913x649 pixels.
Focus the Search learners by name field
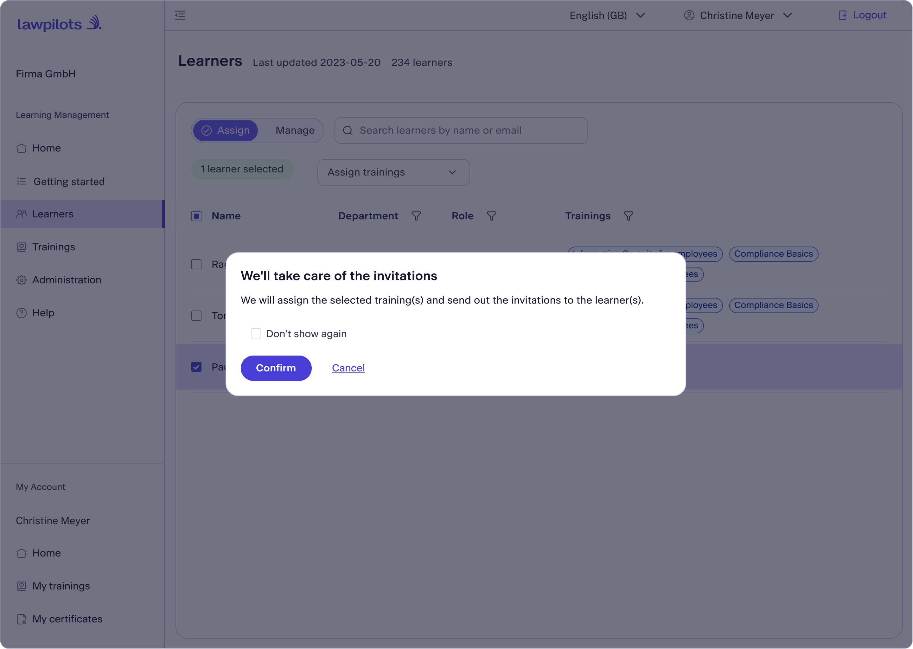(461, 131)
